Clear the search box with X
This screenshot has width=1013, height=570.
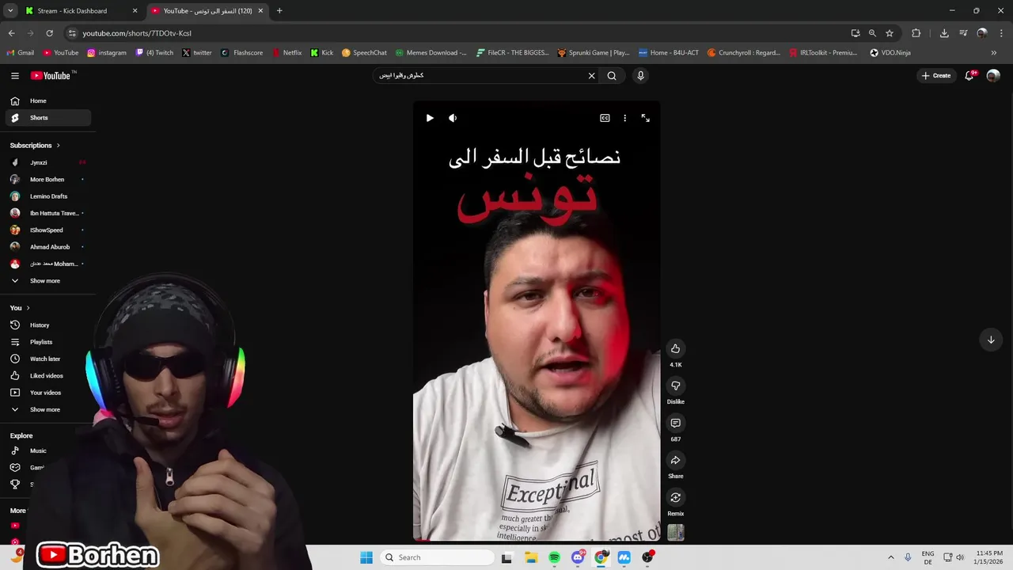pyautogui.click(x=591, y=76)
